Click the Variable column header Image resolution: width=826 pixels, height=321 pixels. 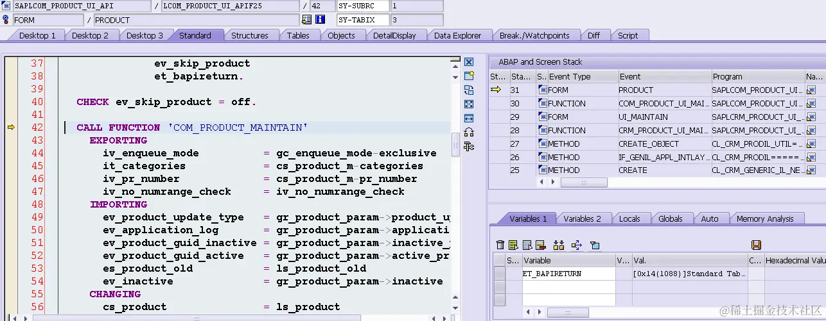568,260
